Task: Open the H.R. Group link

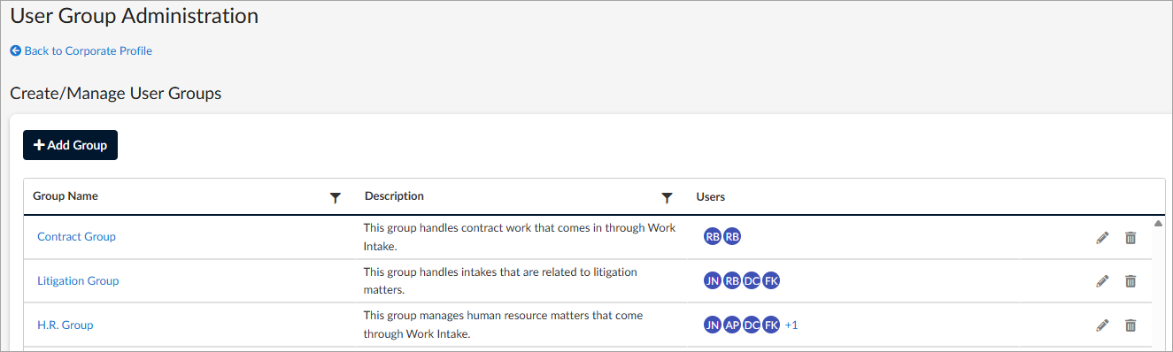Action: point(66,325)
